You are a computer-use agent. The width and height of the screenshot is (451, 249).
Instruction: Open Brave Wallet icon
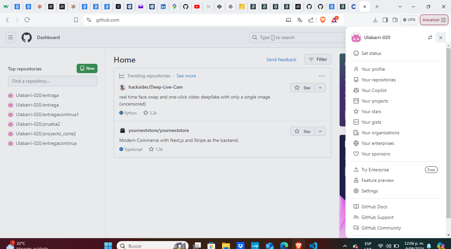click(395, 20)
